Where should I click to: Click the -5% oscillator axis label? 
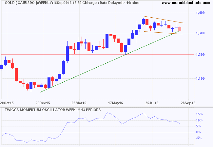coord(199,138)
